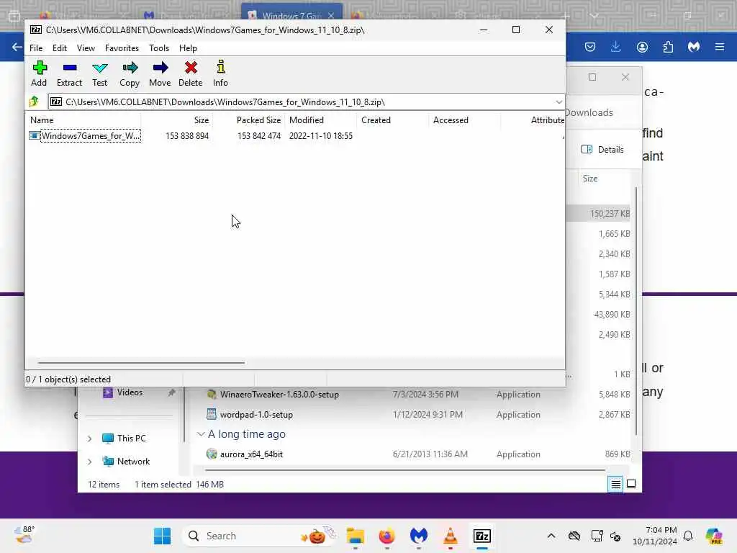Open the Windows Start button
The height and width of the screenshot is (553, 737).
[x=163, y=536]
